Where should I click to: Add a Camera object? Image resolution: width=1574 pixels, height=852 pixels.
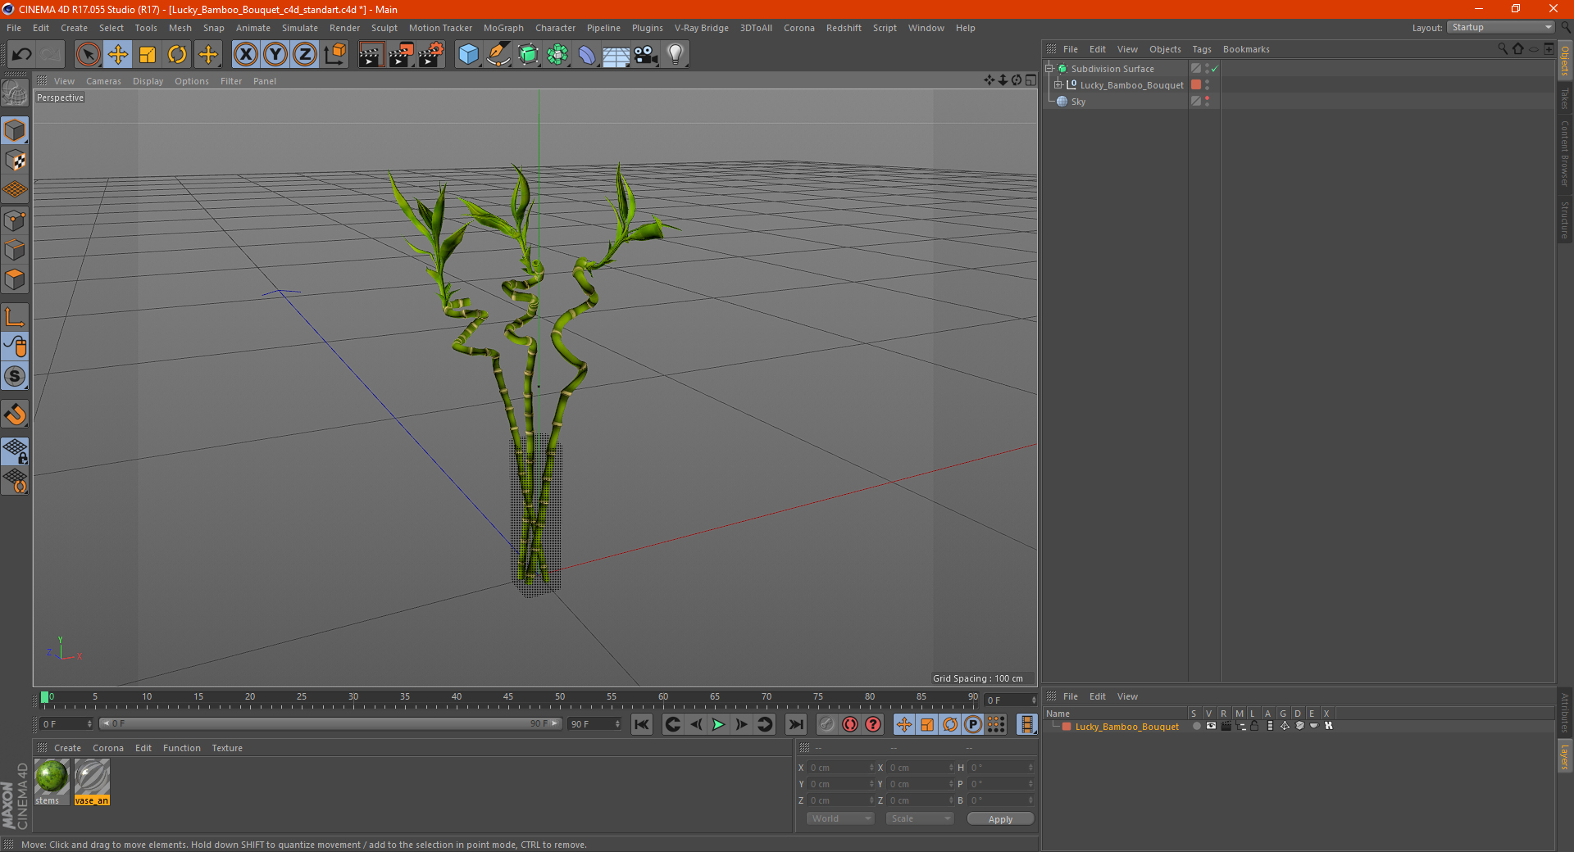(x=646, y=55)
